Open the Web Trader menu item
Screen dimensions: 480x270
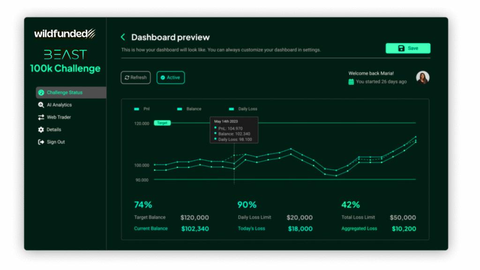[x=59, y=117]
